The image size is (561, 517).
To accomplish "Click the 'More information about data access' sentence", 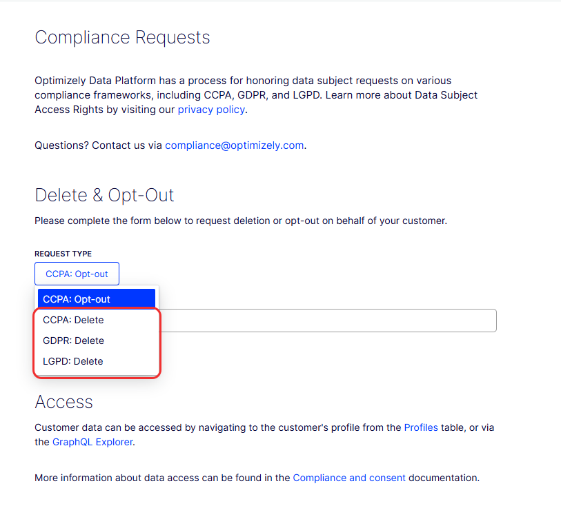I will [257, 478].
